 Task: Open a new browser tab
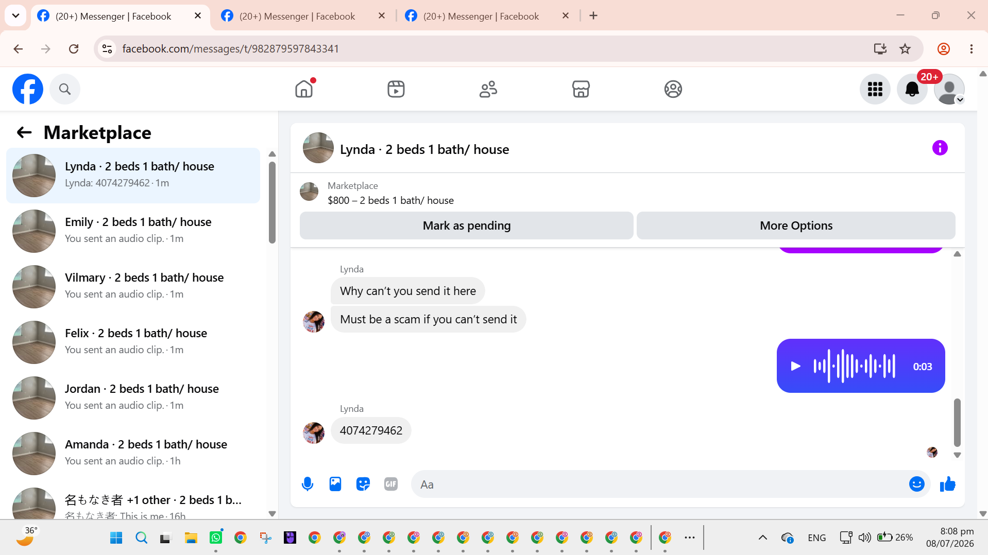(593, 16)
